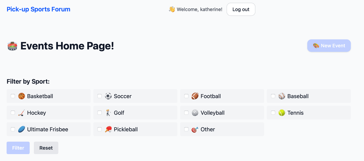Open the Pick-up Sports Forum home link
Image resolution: width=364 pixels, height=161 pixels.
coord(39,9)
